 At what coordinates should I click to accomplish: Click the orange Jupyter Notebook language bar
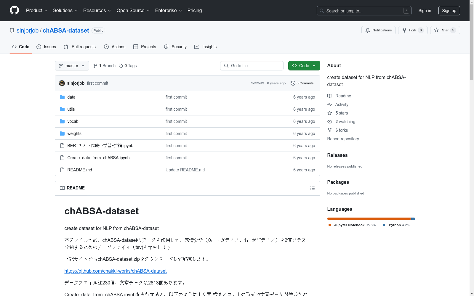(x=369, y=219)
